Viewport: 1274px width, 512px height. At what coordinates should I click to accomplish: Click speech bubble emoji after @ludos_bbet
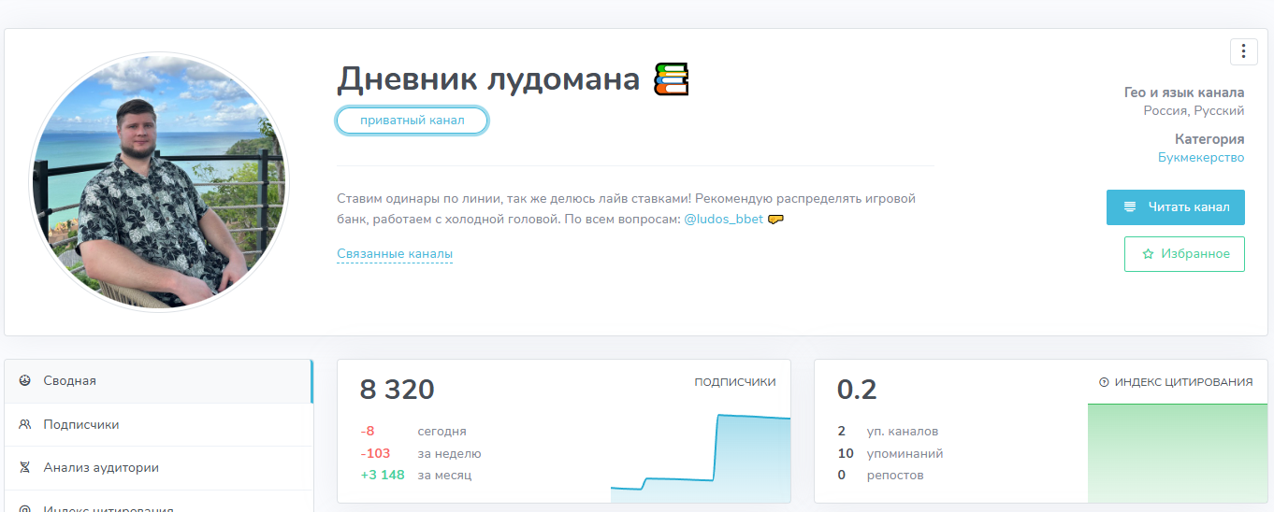point(775,220)
